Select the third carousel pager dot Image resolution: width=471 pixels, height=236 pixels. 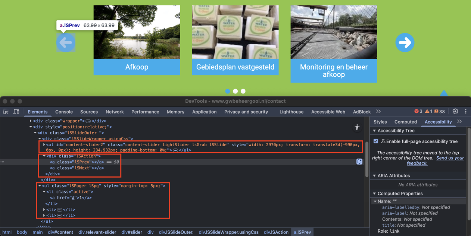pos(243,91)
